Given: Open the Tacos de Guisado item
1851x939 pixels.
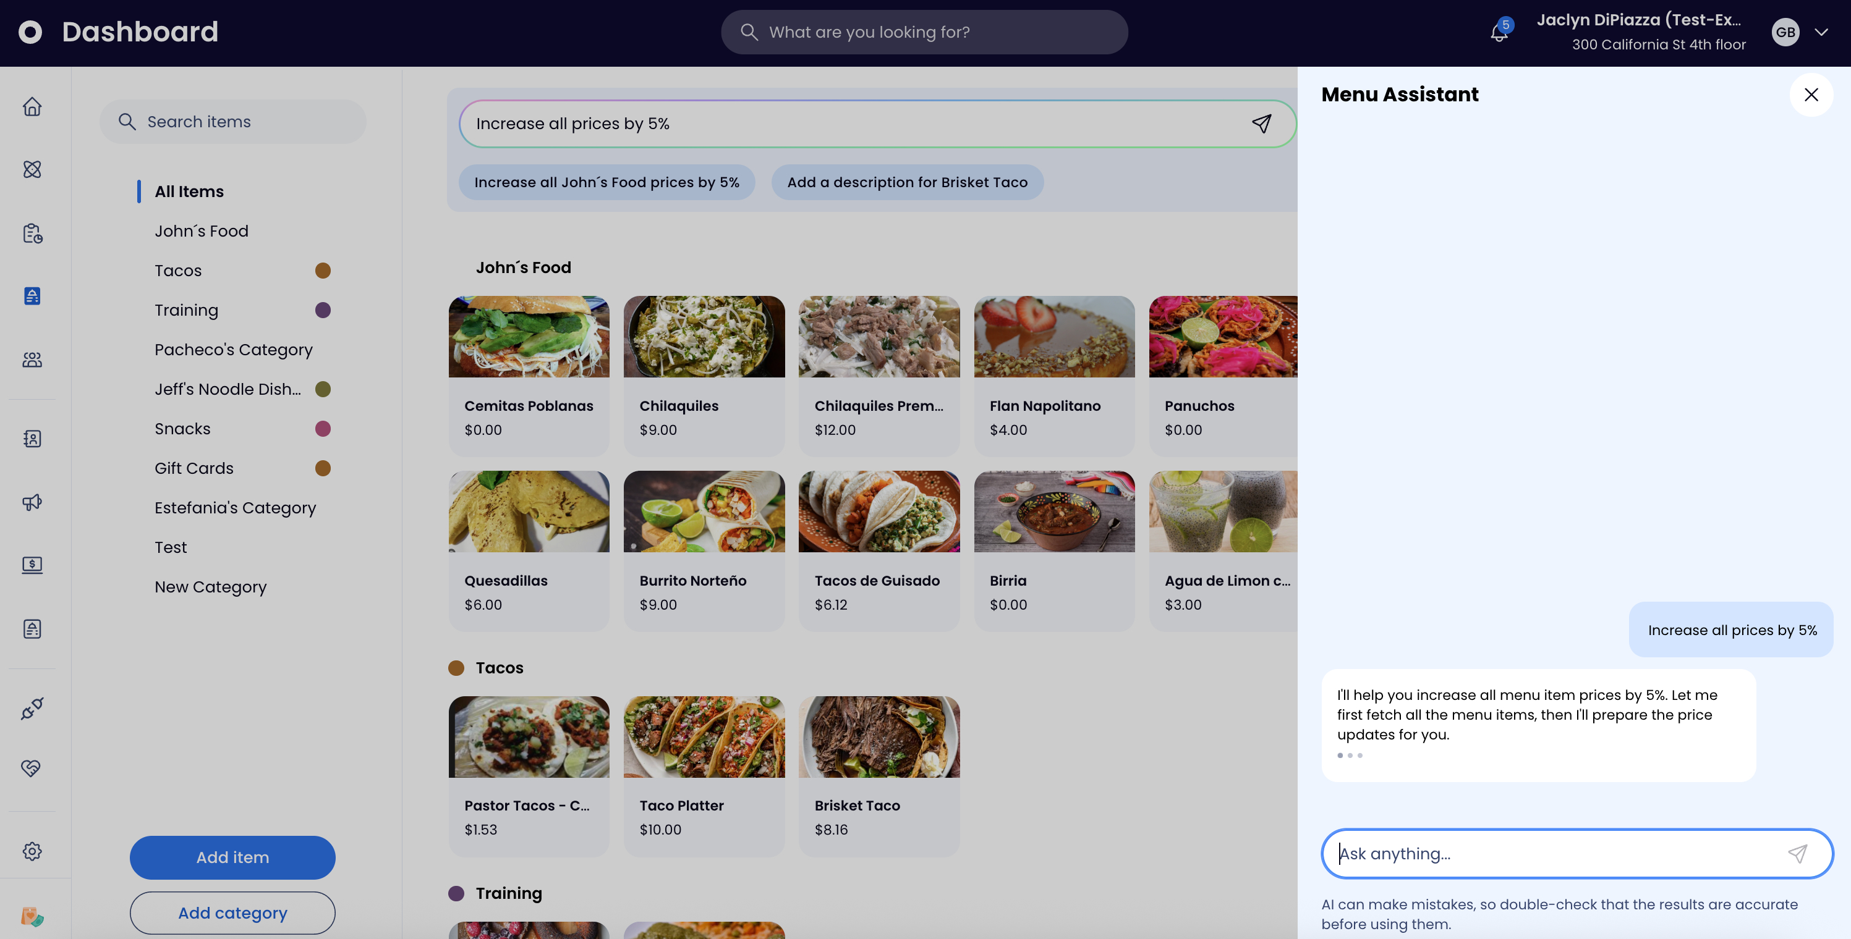Looking at the screenshot, I should pyautogui.click(x=879, y=550).
